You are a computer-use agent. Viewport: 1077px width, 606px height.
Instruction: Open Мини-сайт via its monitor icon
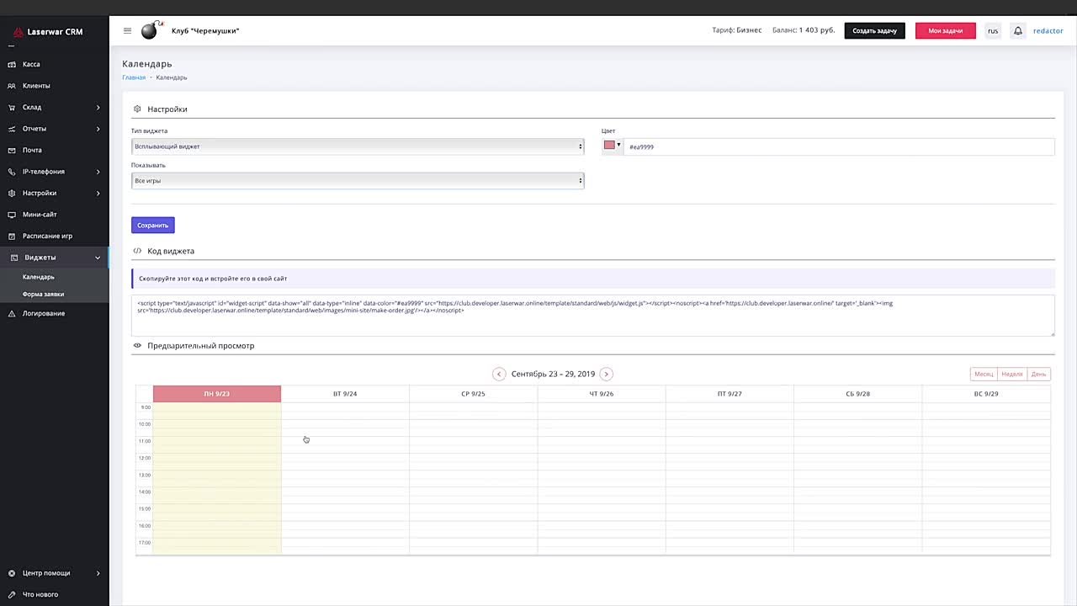pyautogui.click(x=12, y=215)
